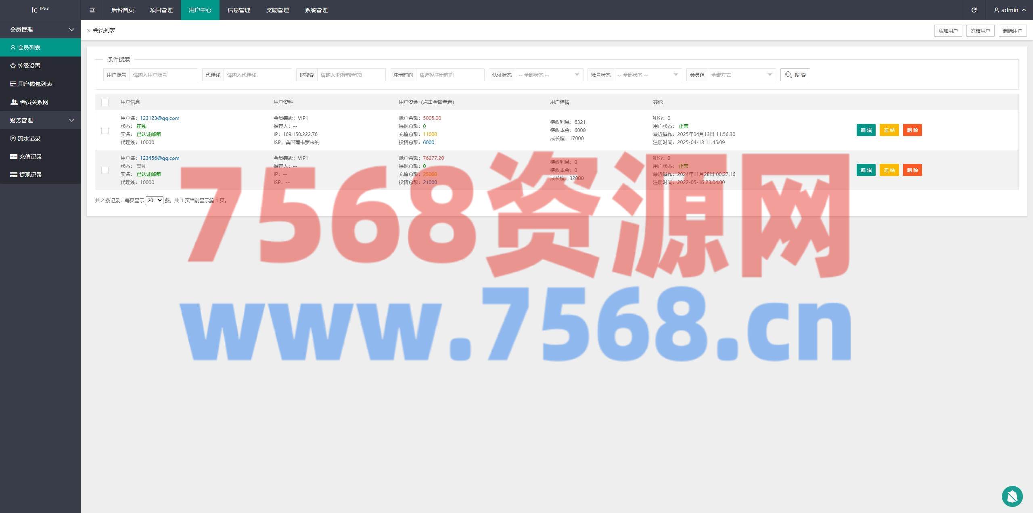
Task: Toggle the select-all checkbox in table header
Action: click(105, 102)
